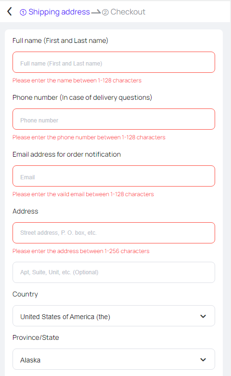Open the United States of America country dropdown

[x=114, y=316]
